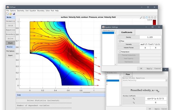
Task: Switch to Solve mode in sidebar
Action: pyautogui.click(x=10, y=39)
